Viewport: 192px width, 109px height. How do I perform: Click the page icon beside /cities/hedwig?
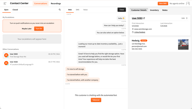click(x=133, y=32)
